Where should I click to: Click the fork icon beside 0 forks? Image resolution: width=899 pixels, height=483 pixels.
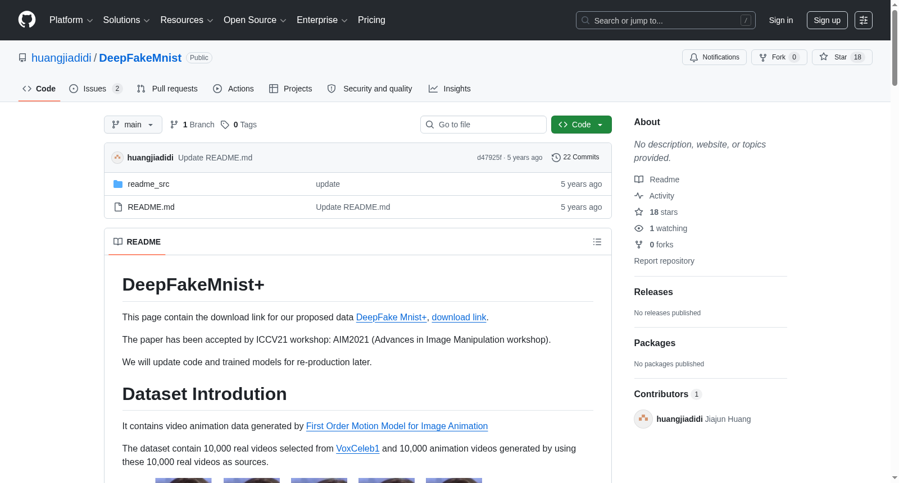point(639,245)
